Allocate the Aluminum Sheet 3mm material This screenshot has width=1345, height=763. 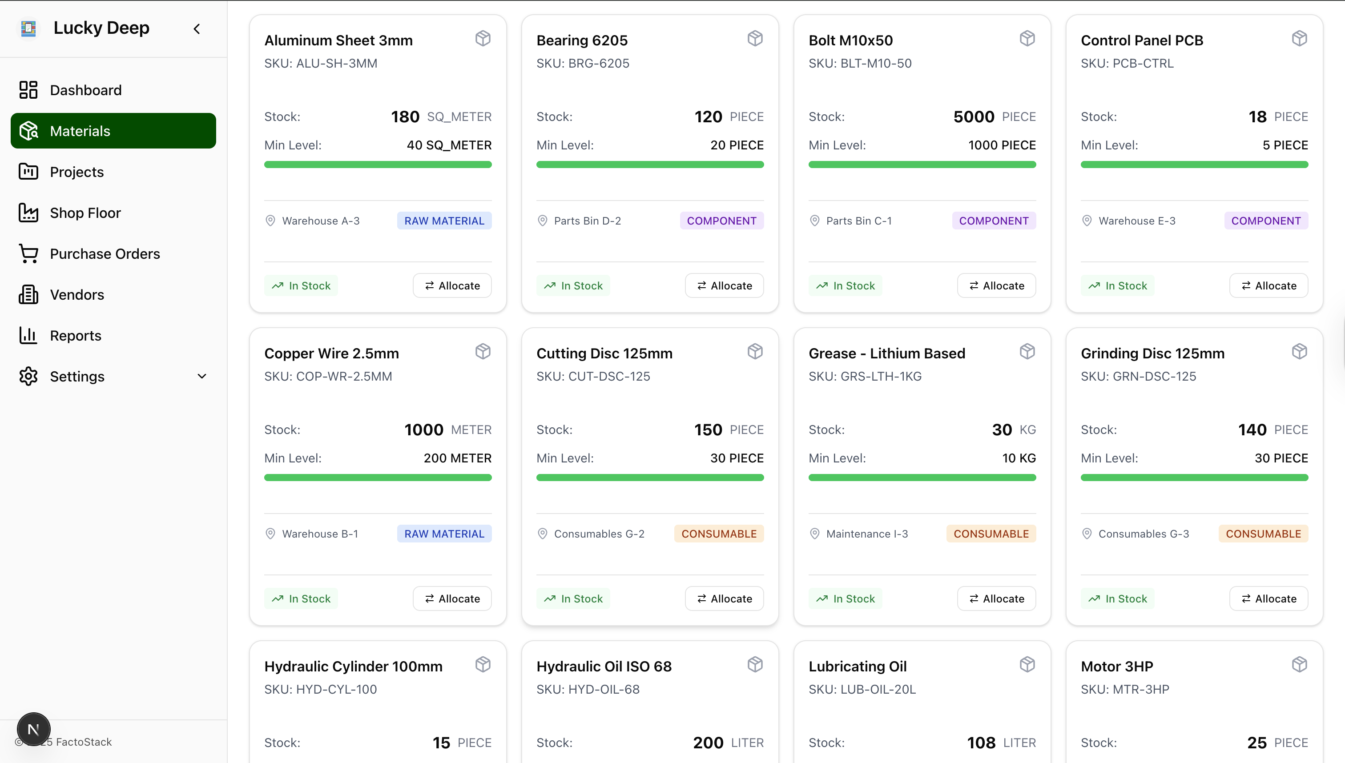pyautogui.click(x=452, y=285)
